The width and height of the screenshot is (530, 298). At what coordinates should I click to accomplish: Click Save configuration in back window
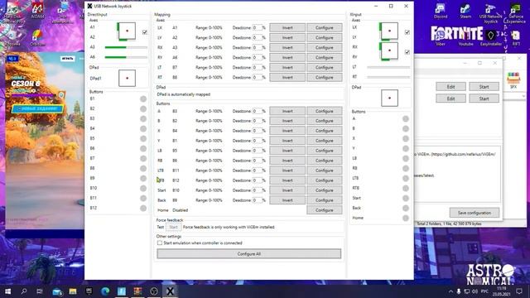click(x=475, y=213)
